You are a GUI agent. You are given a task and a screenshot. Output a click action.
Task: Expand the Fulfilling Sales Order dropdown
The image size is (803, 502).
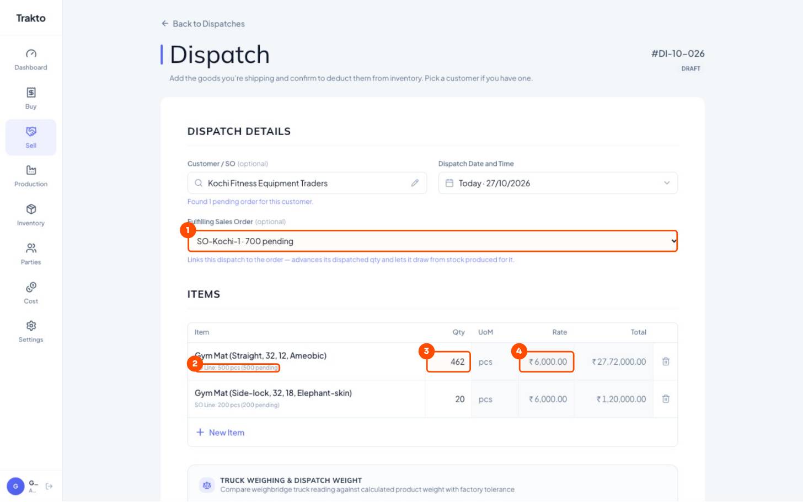pyautogui.click(x=432, y=241)
